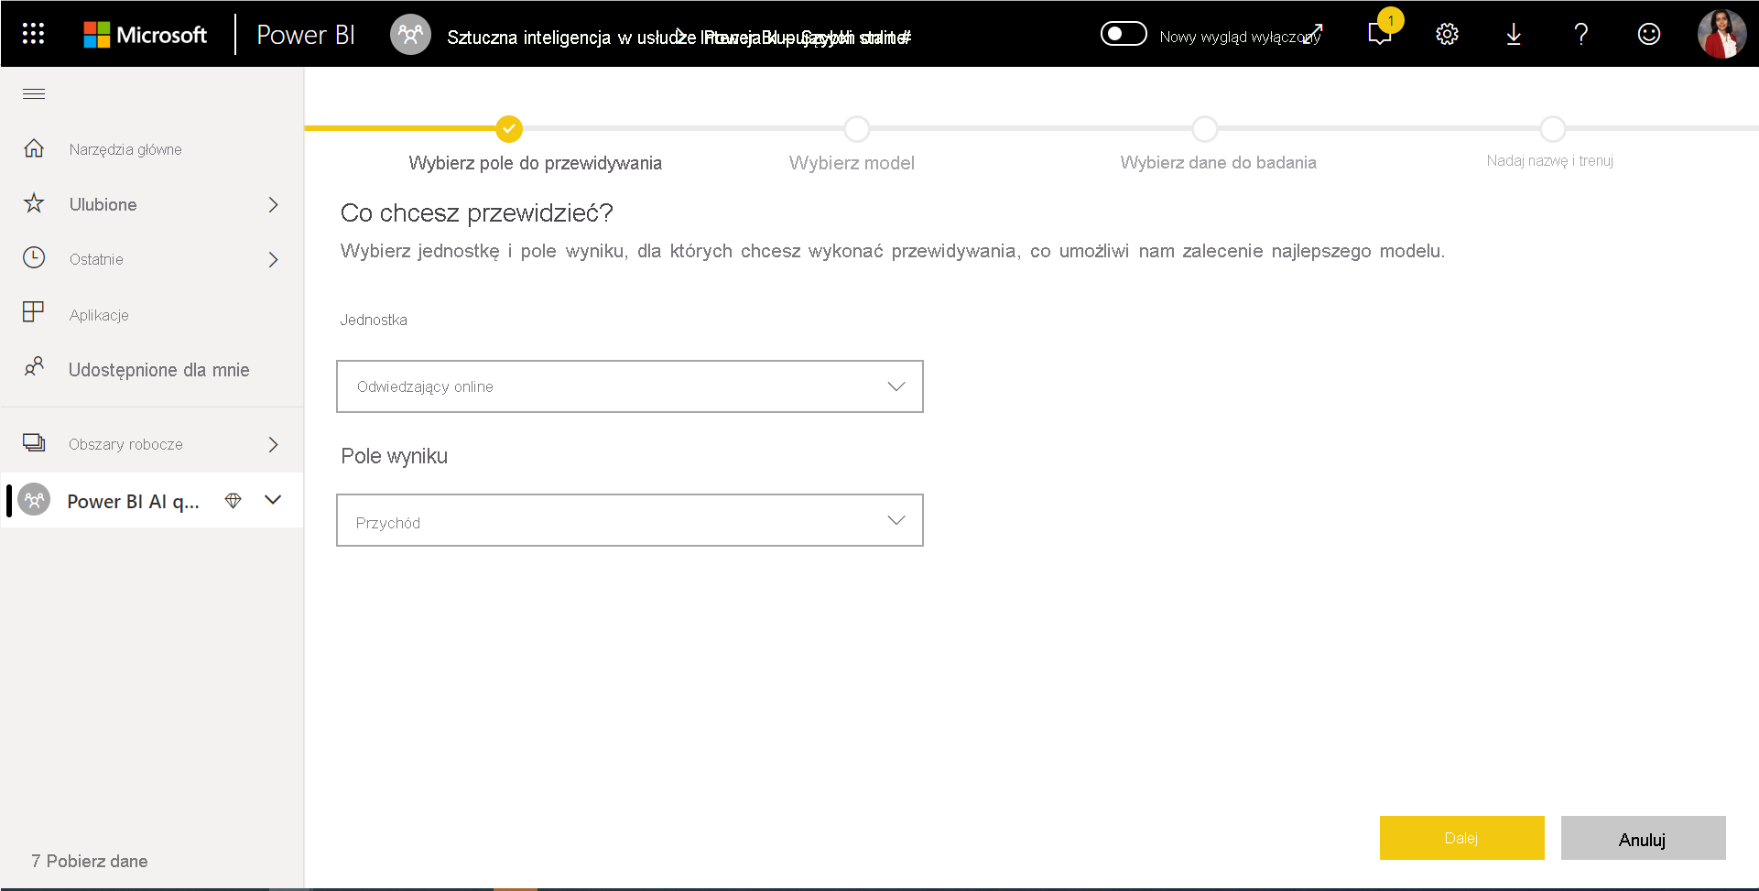Select the Wybierz pole do przewidywania step label
1759x891 pixels.
coord(536,163)
